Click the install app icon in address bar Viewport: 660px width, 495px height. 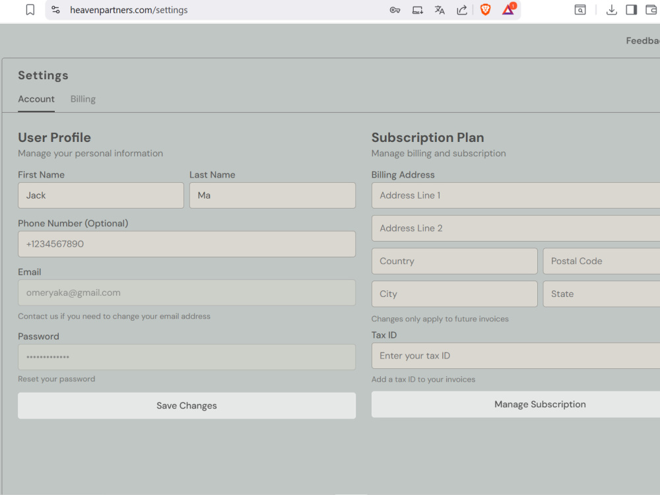point(418,10)
